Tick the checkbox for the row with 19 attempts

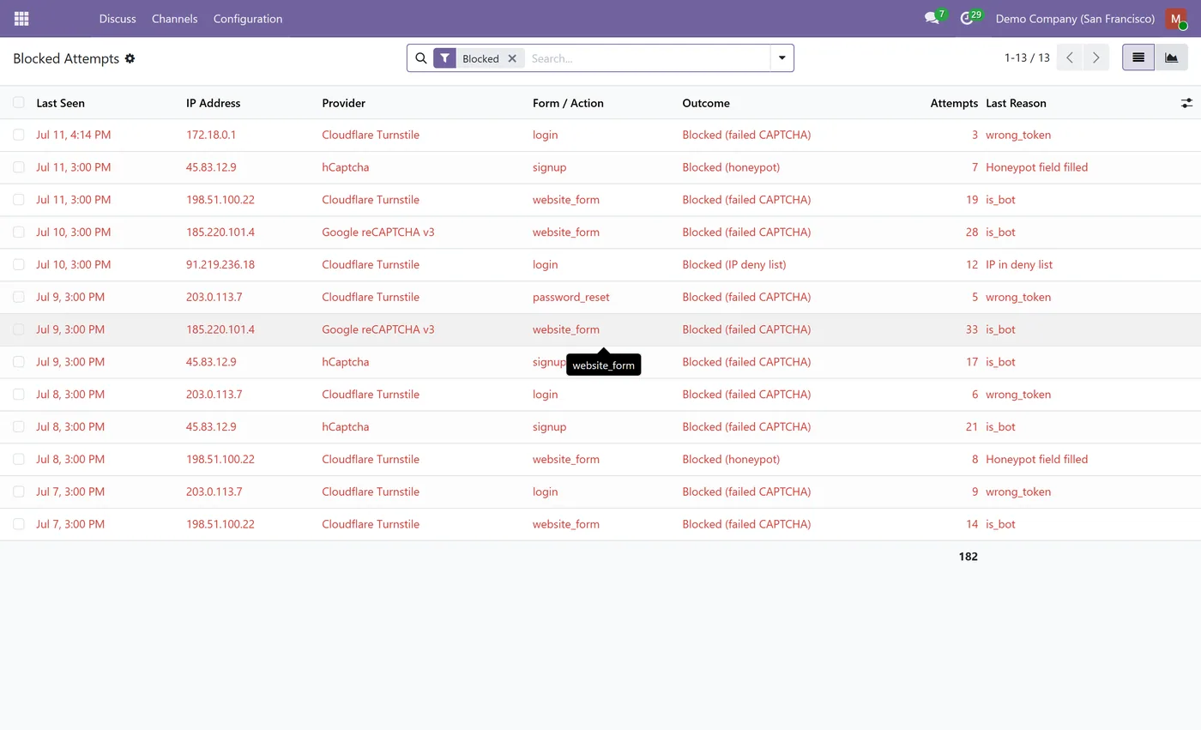pyautogui.click(x=19, y=200)
